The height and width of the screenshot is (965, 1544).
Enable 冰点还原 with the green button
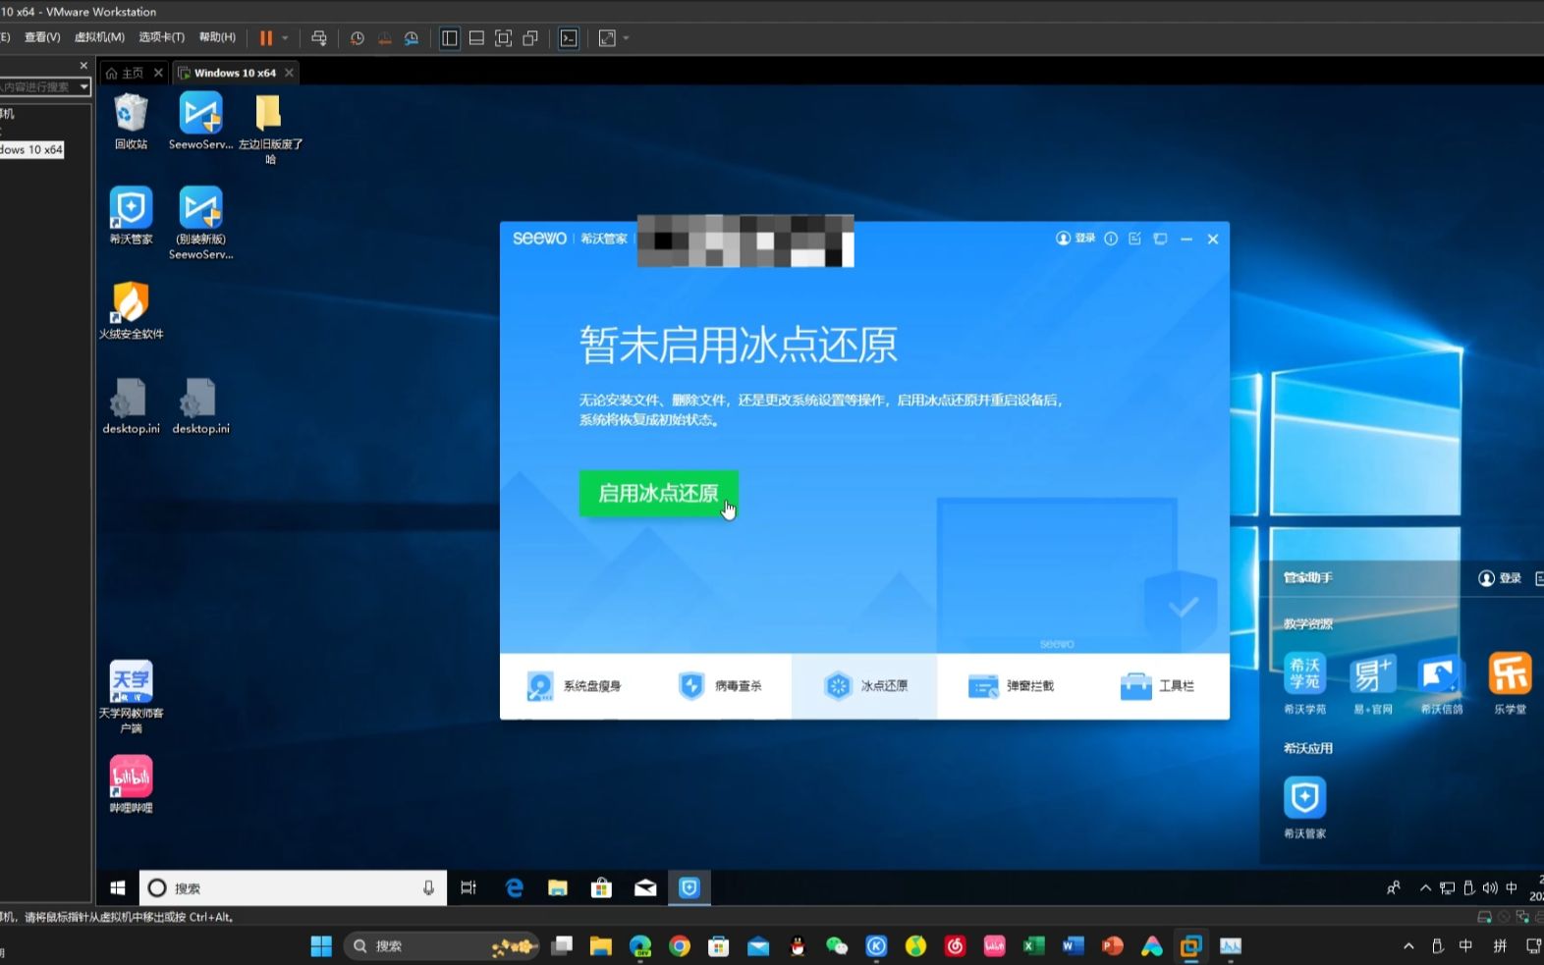pyautogui.click(x=658, y=493)
